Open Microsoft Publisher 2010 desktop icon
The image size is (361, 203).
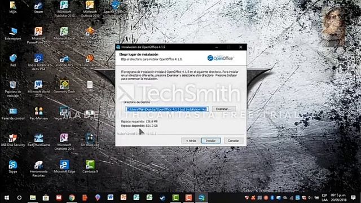tap(64, 9)
